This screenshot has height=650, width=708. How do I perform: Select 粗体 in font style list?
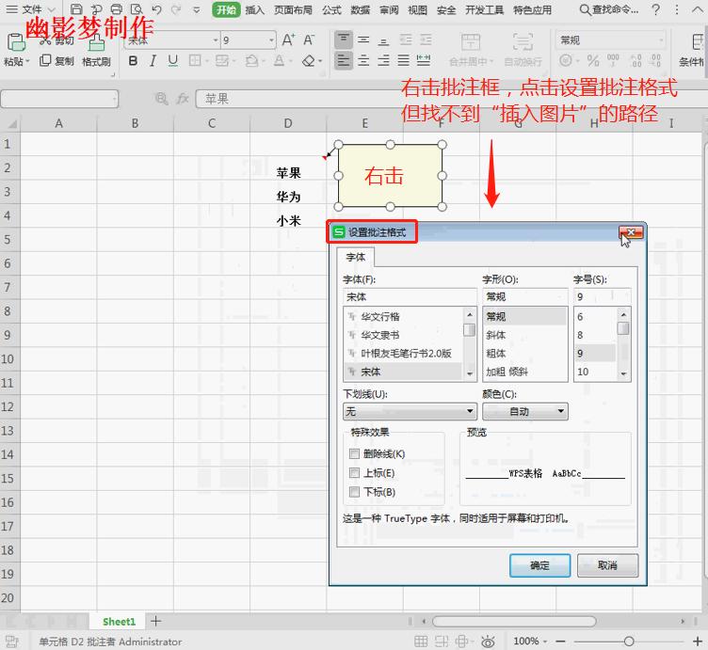click(x=495, y=353)
